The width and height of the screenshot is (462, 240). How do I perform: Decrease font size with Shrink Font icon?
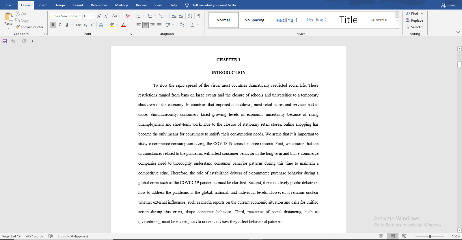point(106,16)
